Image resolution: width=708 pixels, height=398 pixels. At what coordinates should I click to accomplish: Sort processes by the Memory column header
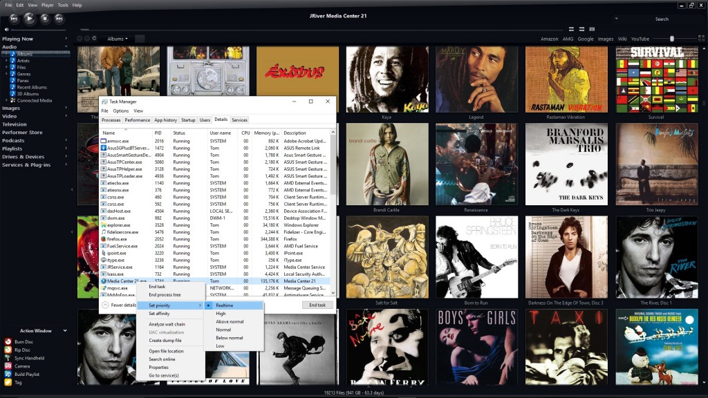pos(266,133)
